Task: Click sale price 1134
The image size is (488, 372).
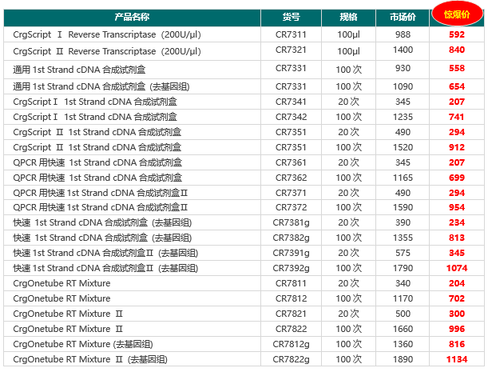Action: click(457, 360)
